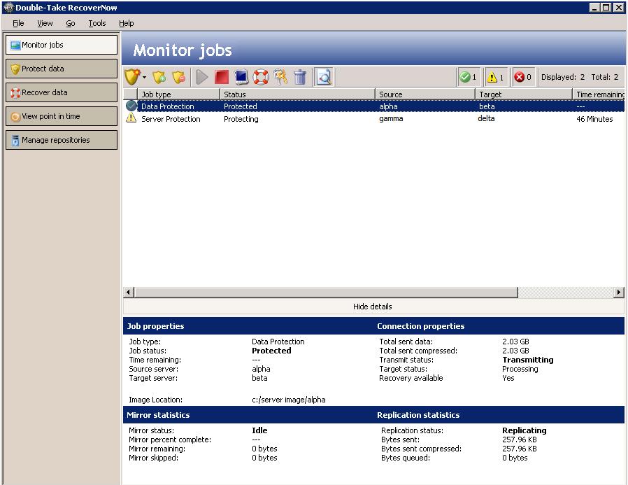
Task: Open the File menu
Action: pyautogui.click(x=18, y=23)
